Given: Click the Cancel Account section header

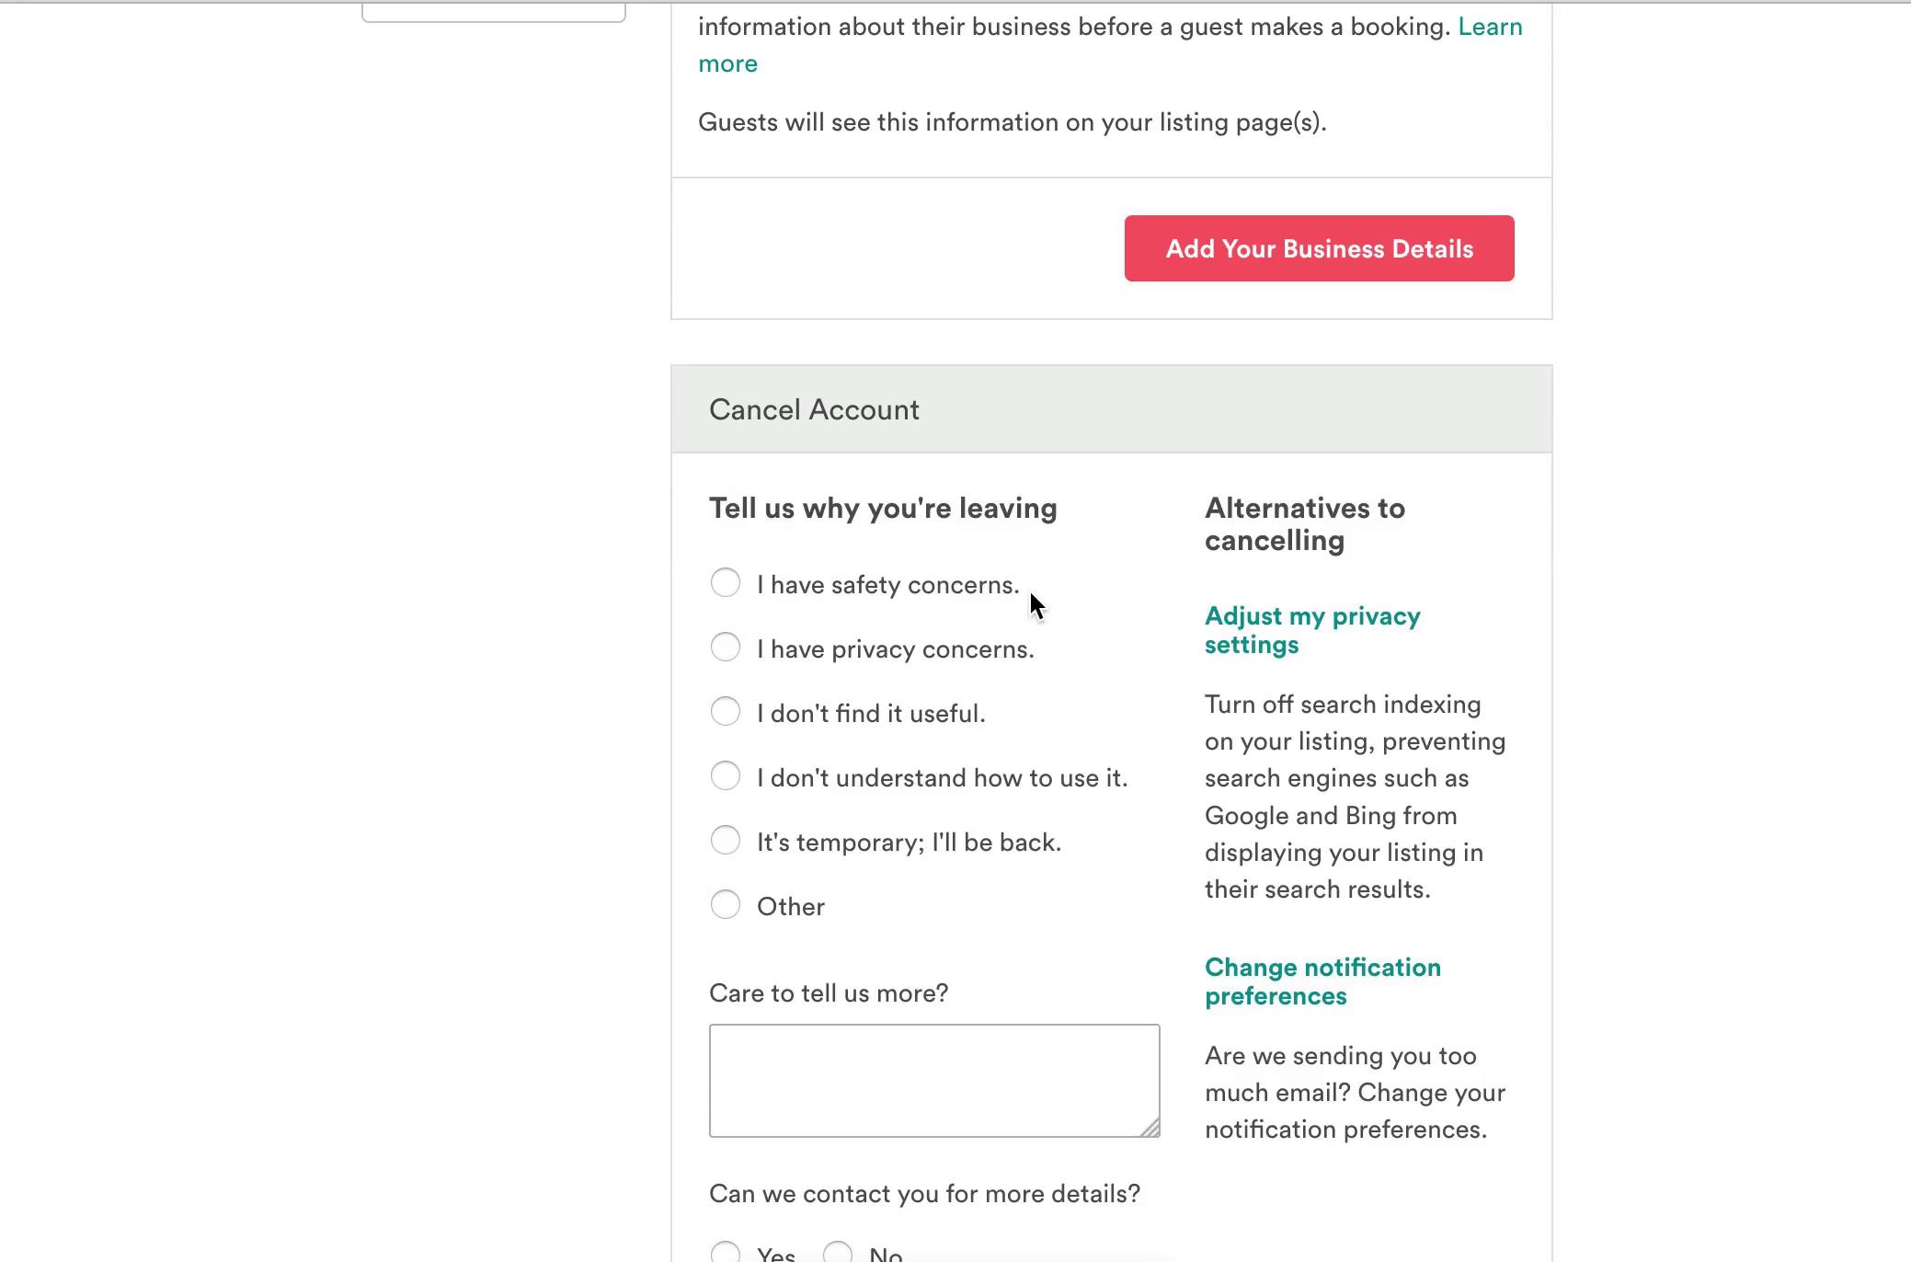Looking at the screenshot, I should pyautogui.click(x=814, y=408).
